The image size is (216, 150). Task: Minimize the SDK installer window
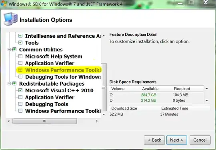(x=180, y=3)
